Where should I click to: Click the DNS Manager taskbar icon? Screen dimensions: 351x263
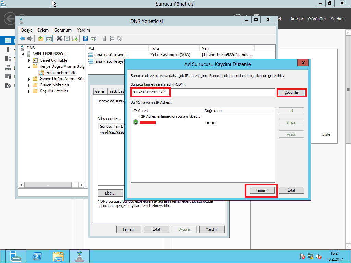[80, 256]
